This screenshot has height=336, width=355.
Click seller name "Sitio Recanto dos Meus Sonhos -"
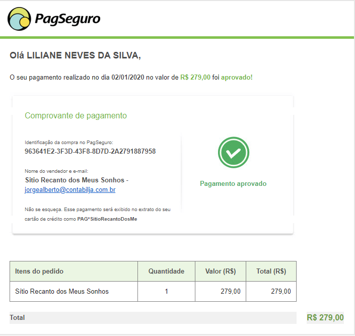(77, 180)
